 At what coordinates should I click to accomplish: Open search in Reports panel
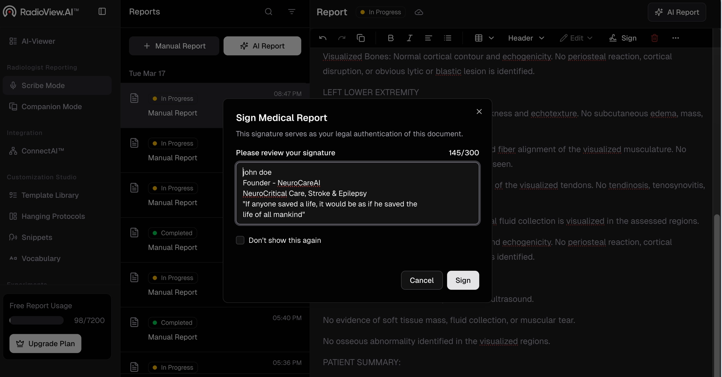269,12
